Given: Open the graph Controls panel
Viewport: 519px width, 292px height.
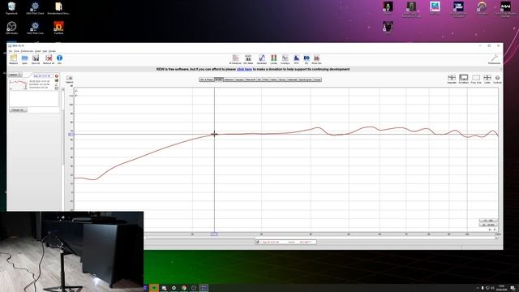Looking at the screenshot, I should point(497,79).
